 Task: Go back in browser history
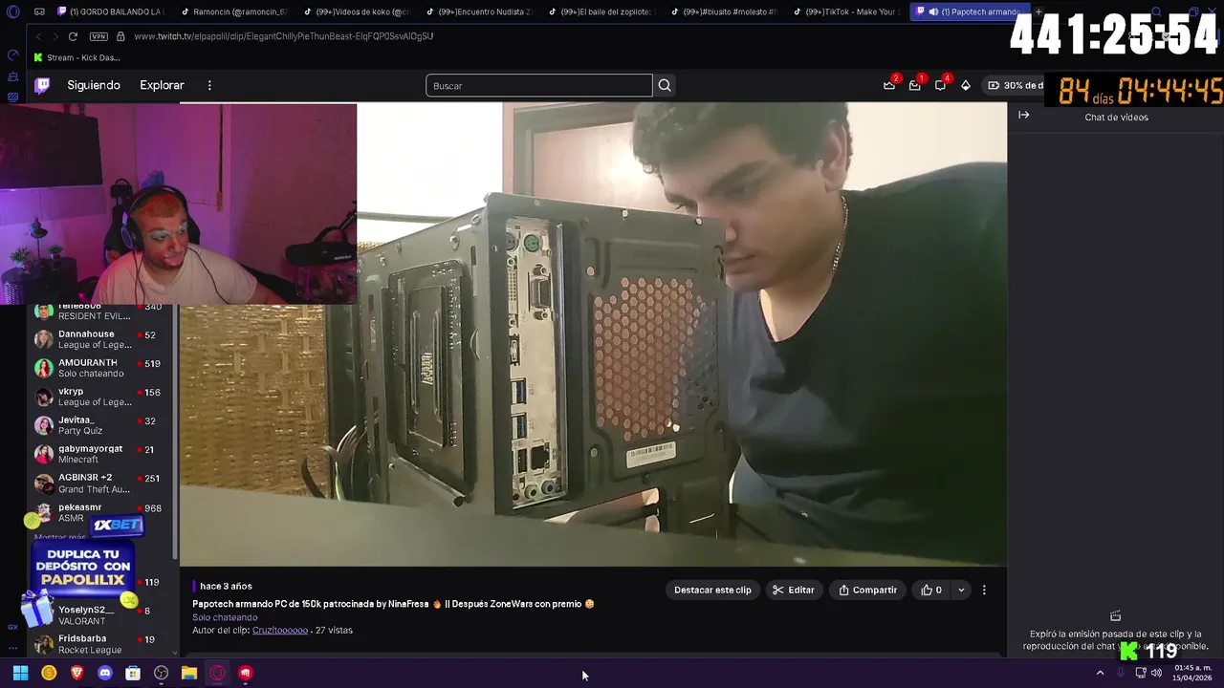[38, 36]
